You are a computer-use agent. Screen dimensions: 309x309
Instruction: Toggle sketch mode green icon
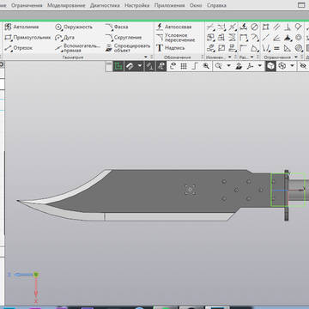[x=118, y=66]
